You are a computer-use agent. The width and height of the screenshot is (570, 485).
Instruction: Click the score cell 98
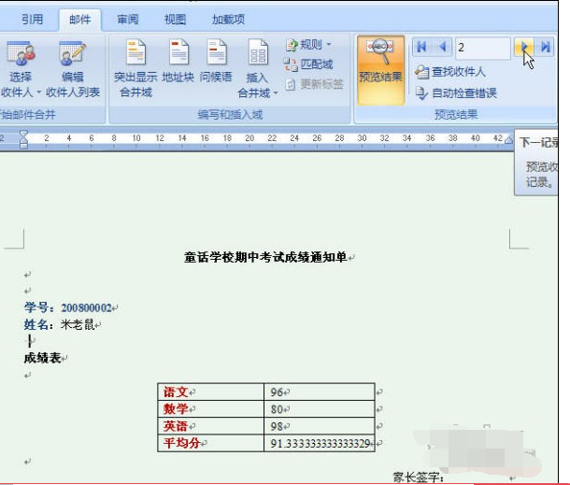point(320,426)
